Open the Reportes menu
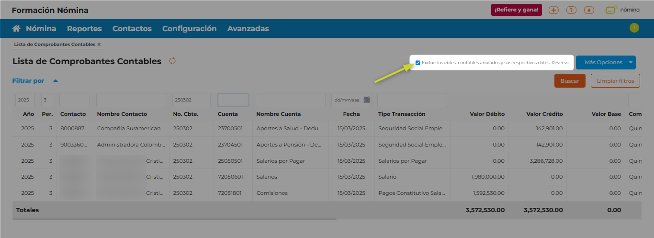Viewport: 654px width, 238px height. 84,29
